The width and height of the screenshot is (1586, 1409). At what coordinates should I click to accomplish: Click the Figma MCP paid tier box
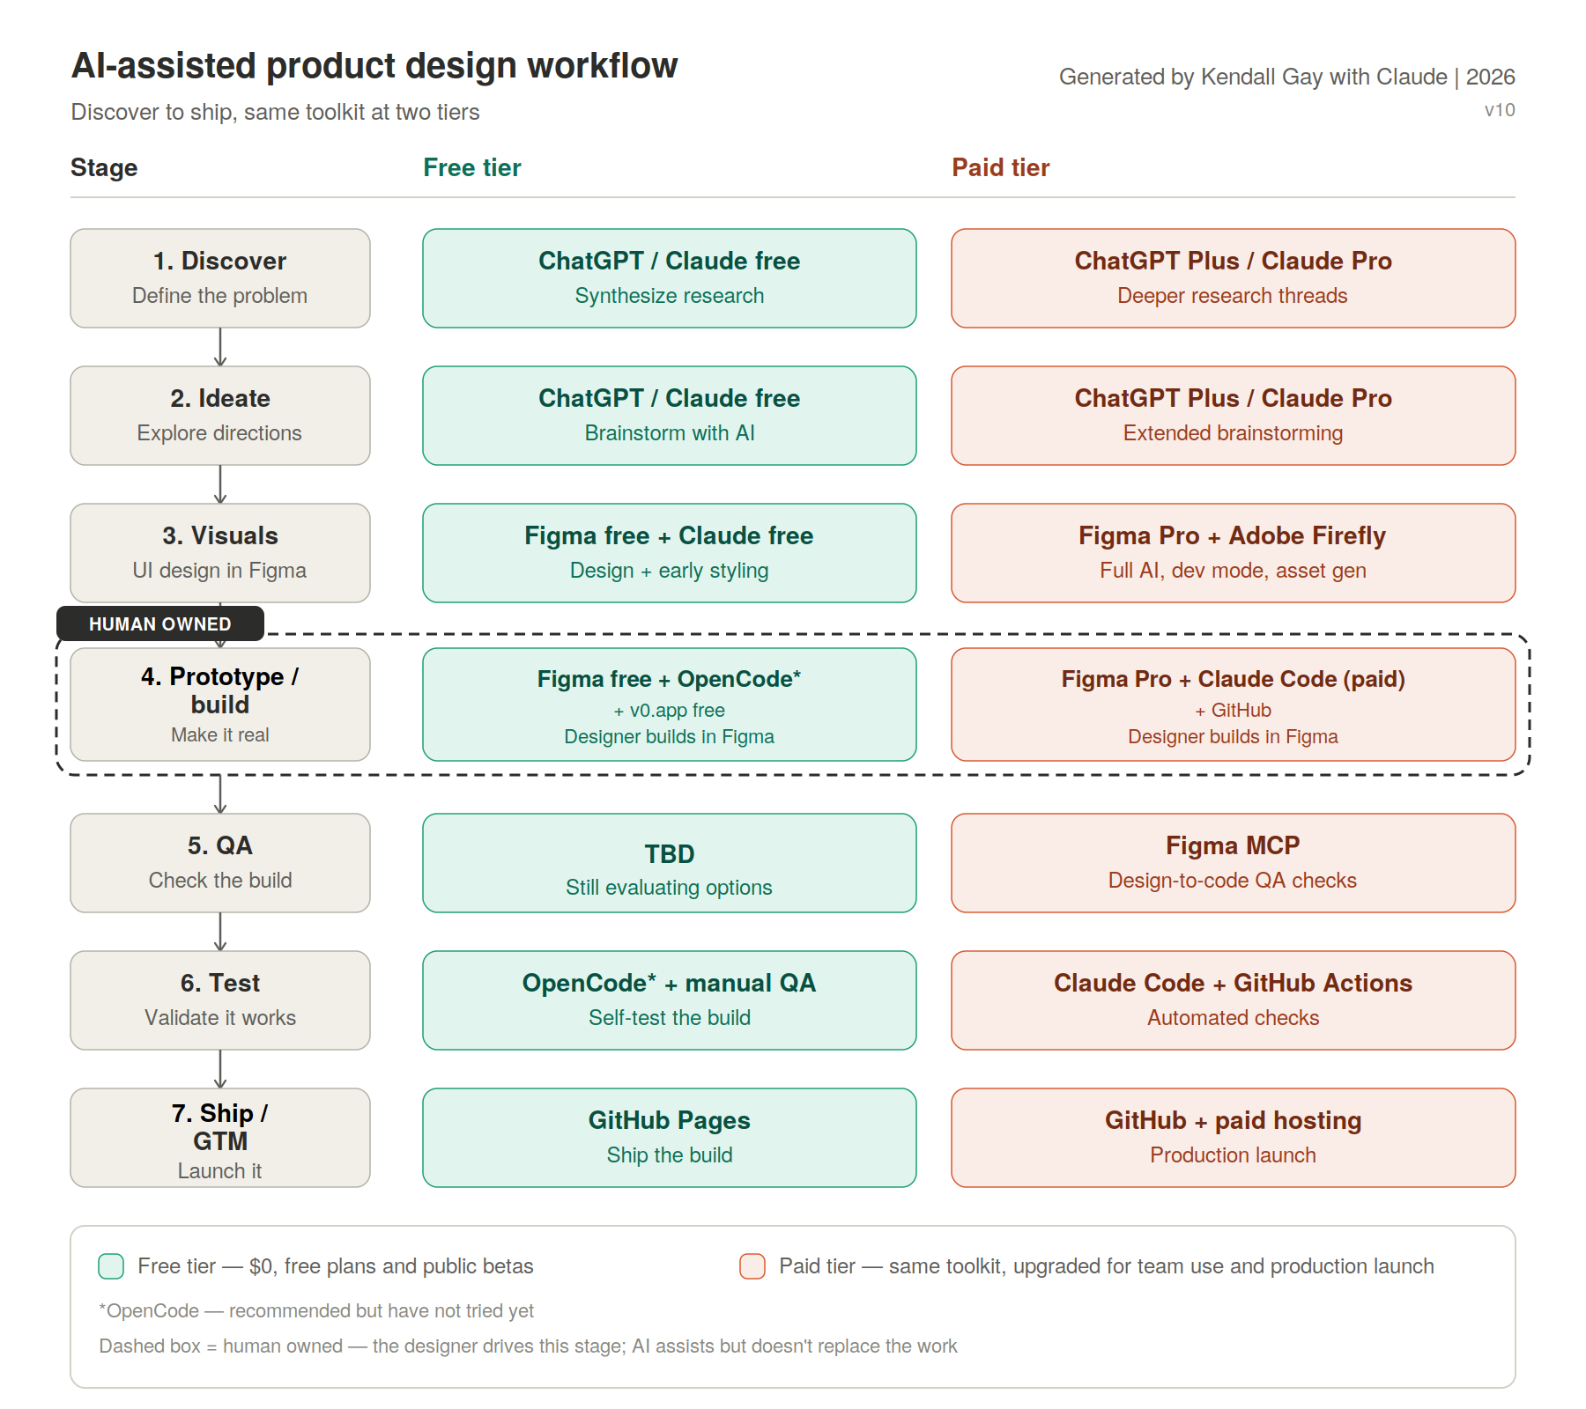pos(1234,863)
